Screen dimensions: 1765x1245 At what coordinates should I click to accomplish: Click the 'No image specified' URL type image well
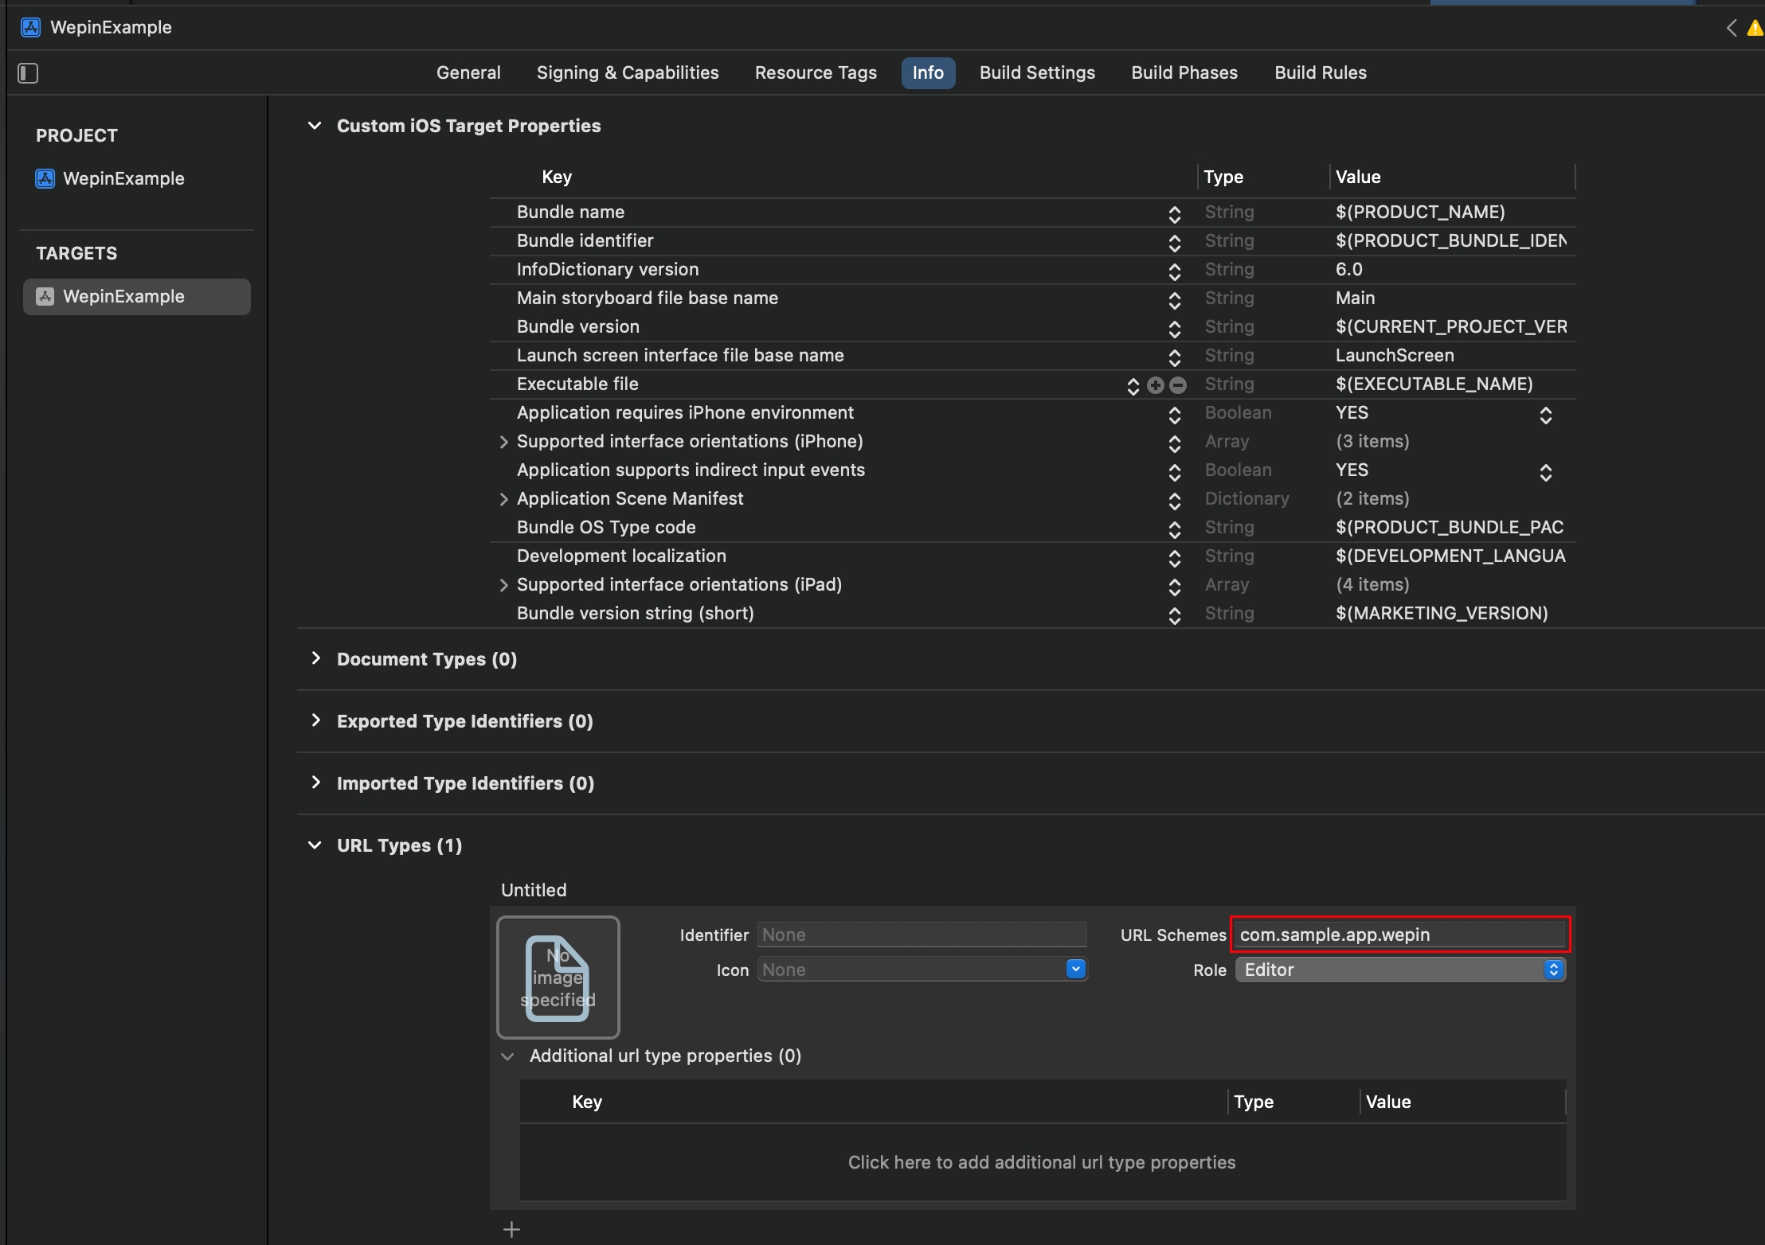pyautogui.click(x=558, y=977)
